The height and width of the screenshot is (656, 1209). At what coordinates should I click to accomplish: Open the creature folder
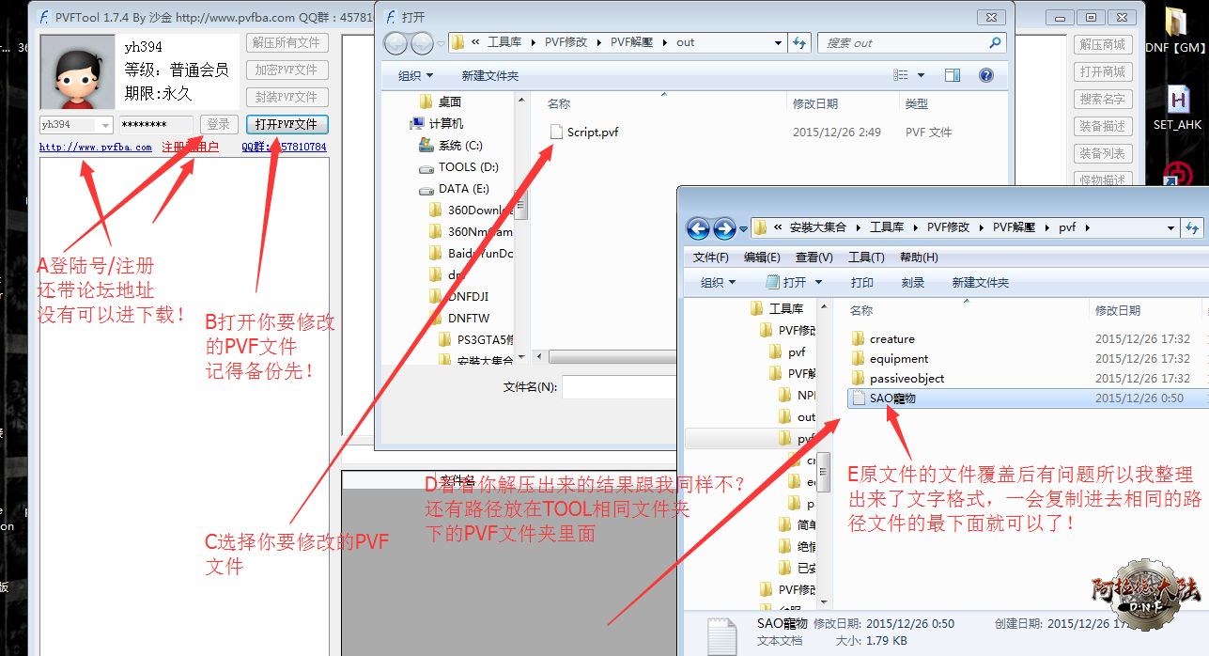[x=891, y=339]
